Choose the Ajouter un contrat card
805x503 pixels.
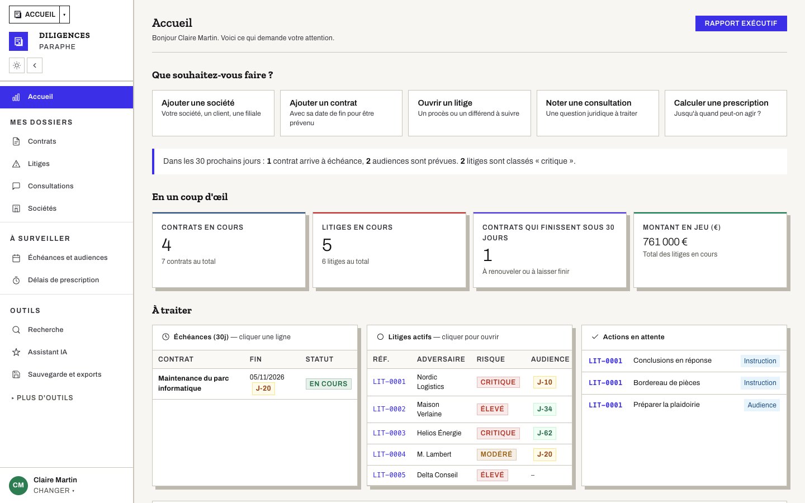pyautogui.click(x=341, y=113)
